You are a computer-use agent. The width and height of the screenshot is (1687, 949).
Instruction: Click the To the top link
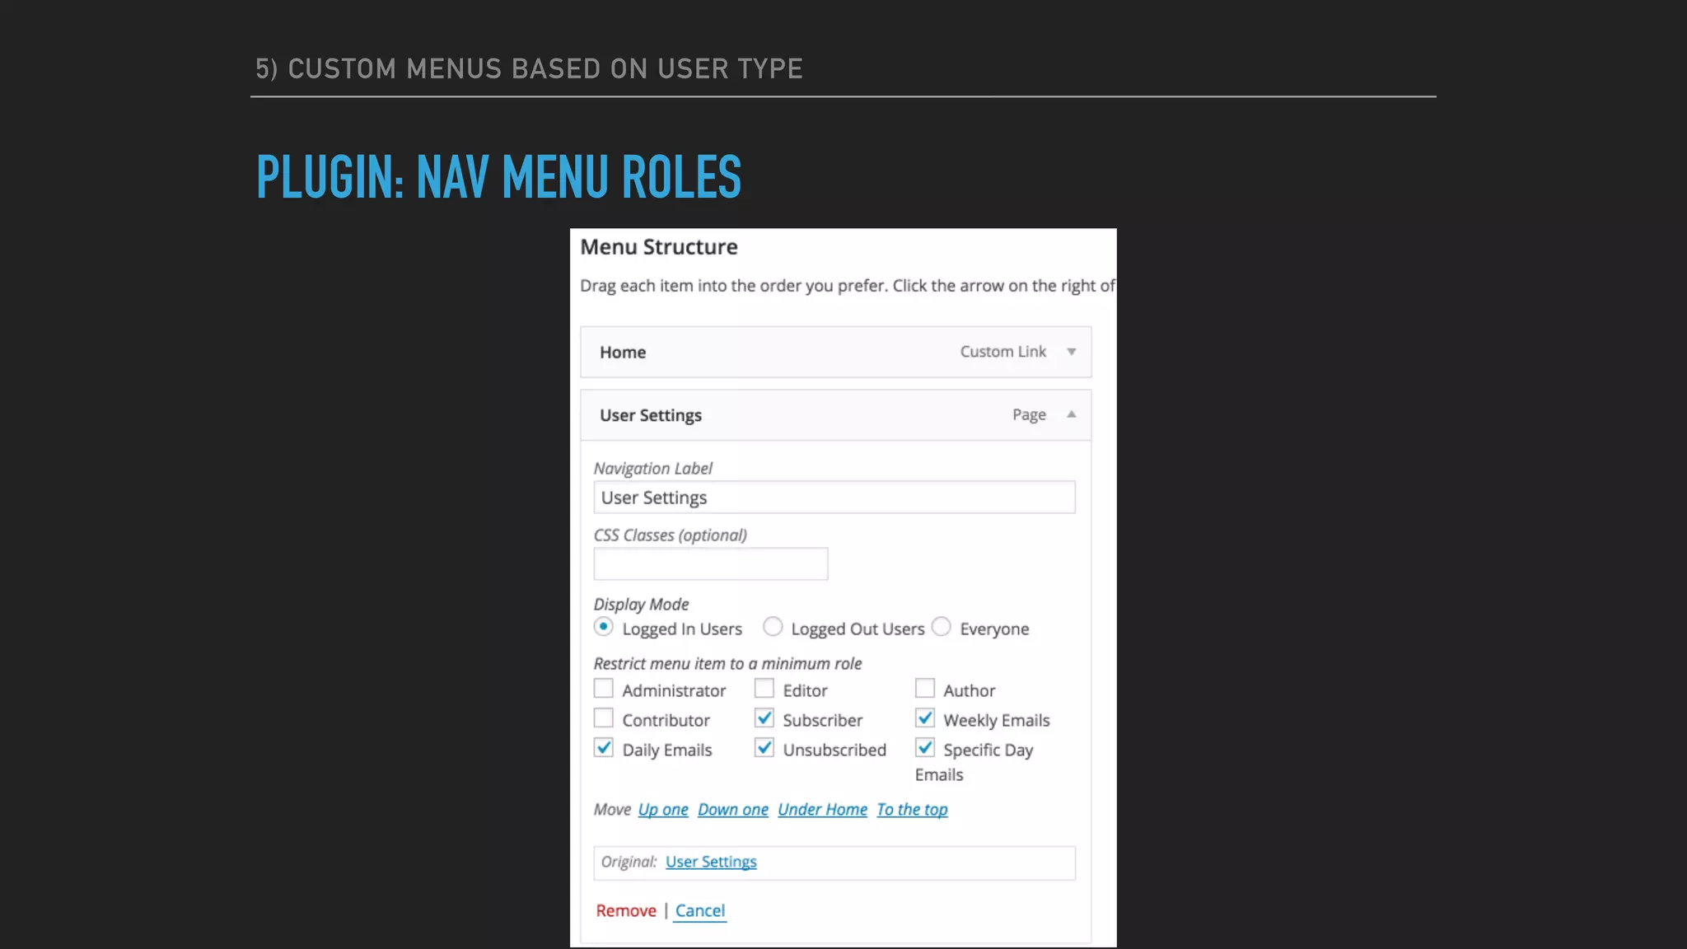tap(912, 810)
